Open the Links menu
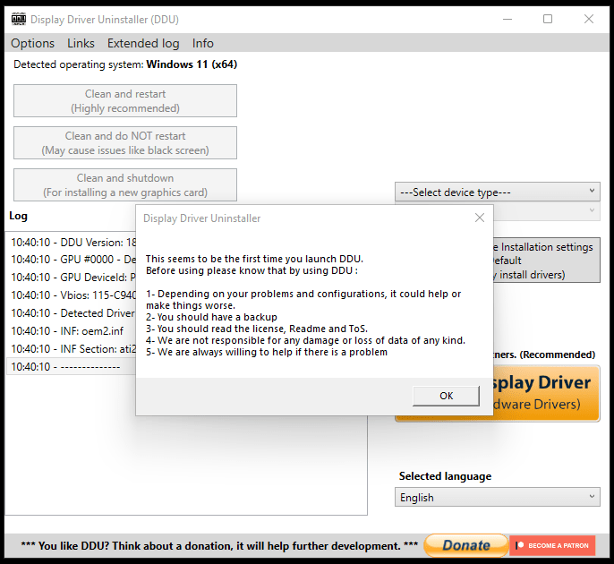614x564 pixels. [81, 43]
